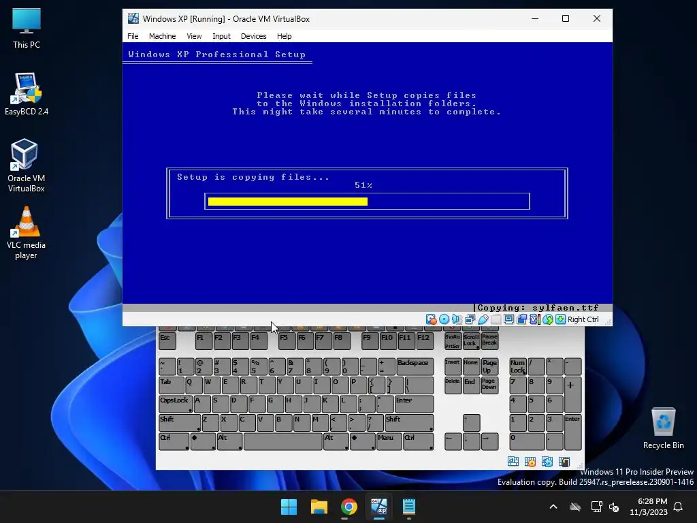This screenshot has width=697, height=523.
Task: Click the main Enter key on soft keyboard
Action: tap(414, 405)
